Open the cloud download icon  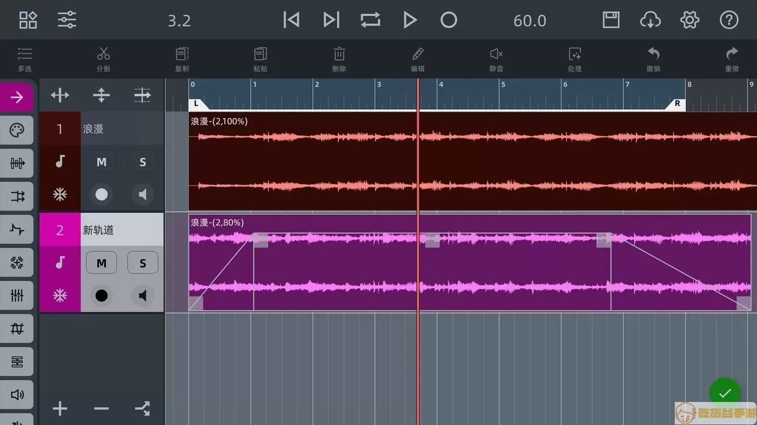[x=651, y=20]
